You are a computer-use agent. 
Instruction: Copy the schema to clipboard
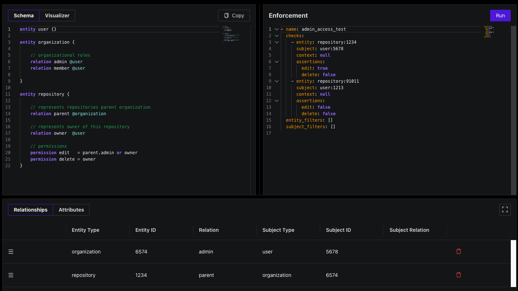(234, 16)
